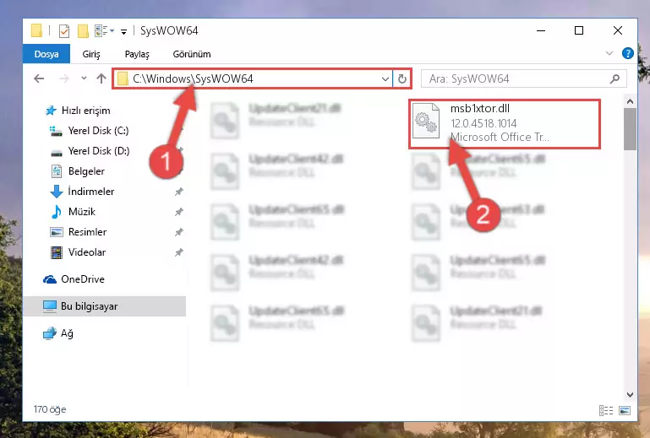Select the msb1xtor.dll file

tap(504, 123)
